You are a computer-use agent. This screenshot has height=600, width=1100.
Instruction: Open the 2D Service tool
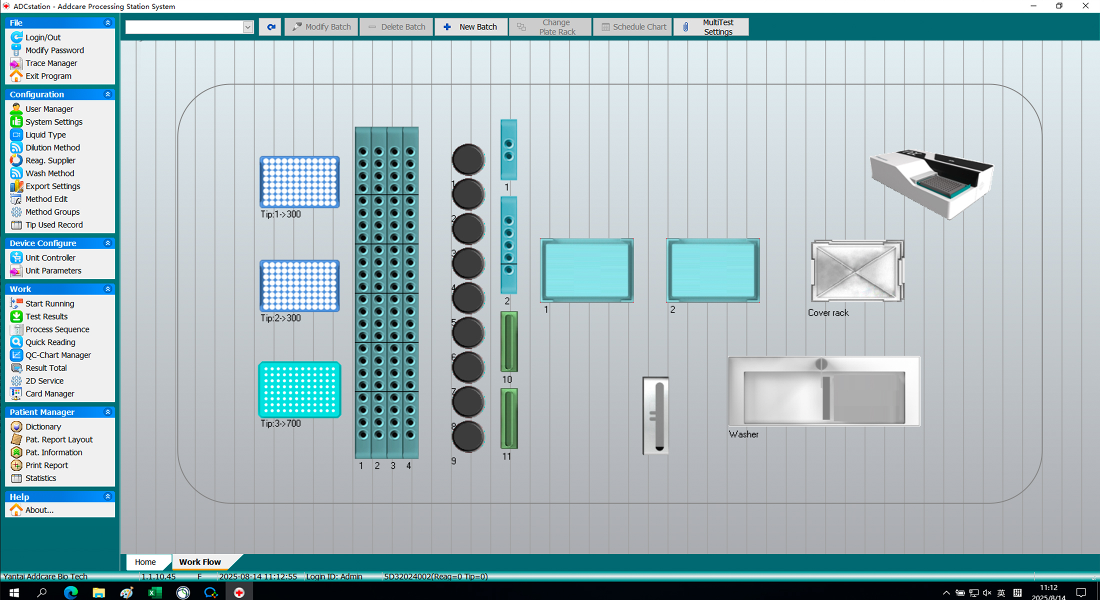[x=44, y=380]
